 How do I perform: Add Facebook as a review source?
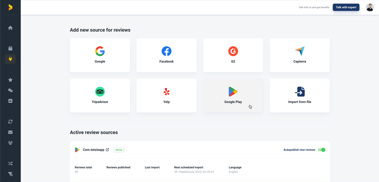click(167, 55)
